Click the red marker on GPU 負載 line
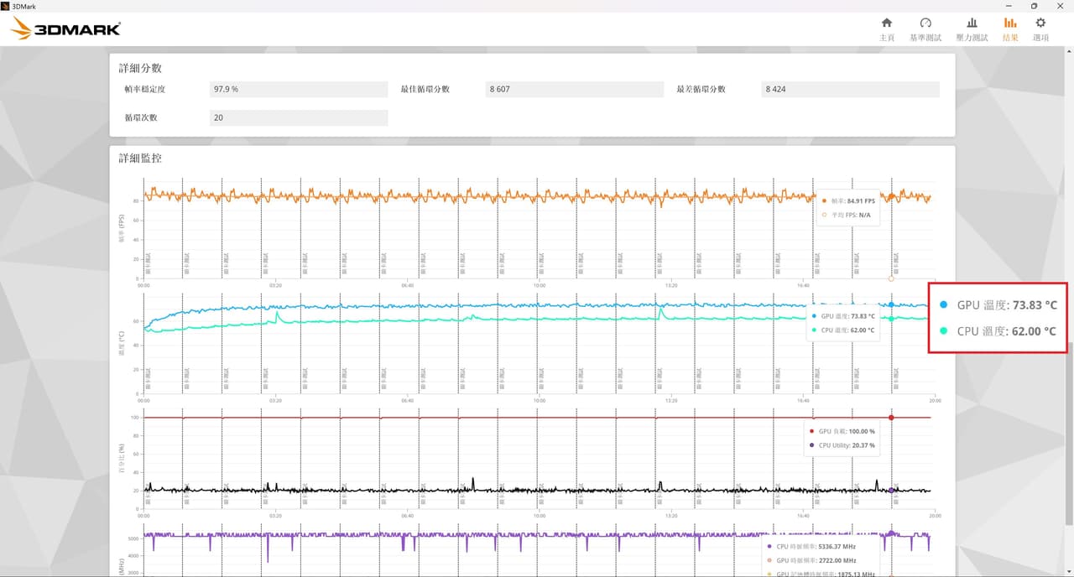 point(891,418)
